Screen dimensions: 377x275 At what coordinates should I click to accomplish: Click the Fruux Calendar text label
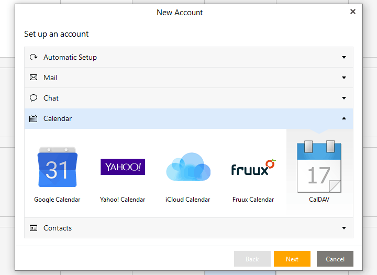coord(253,200)
